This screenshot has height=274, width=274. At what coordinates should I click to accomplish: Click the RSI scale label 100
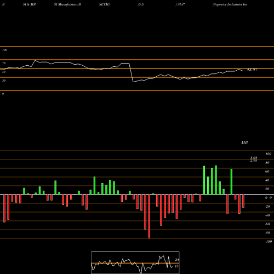pyautogui.click(x=4, y=50)
